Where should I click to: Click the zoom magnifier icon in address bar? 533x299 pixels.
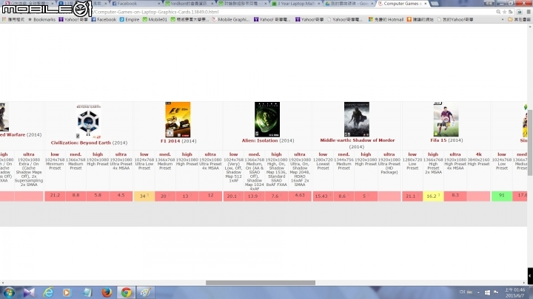(x=498, y=12)
